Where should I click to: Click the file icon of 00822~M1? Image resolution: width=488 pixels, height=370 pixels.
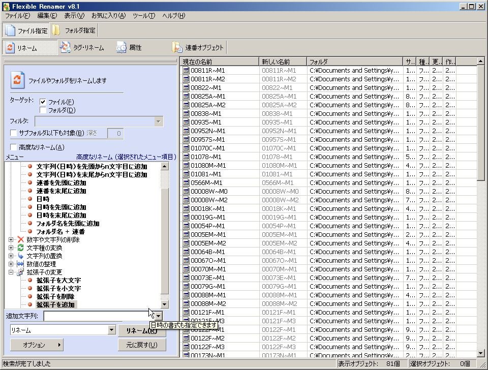coord(186,88)
